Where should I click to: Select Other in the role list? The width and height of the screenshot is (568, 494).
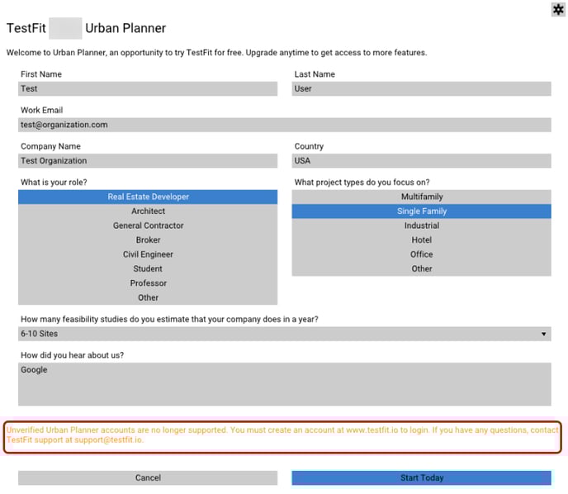(148, 297)
